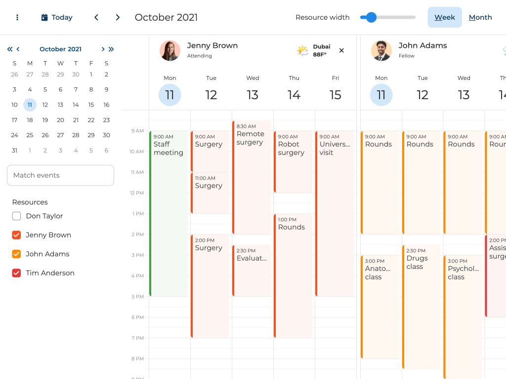Uncheck the Jenny Brown resource
Viewport: 506px width, 379px height.
pos(16,235)
